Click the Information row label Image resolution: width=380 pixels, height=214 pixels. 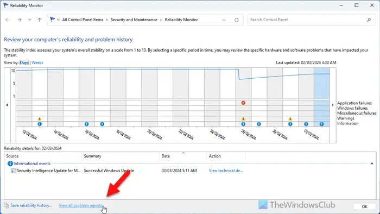[x=348, y=123]
